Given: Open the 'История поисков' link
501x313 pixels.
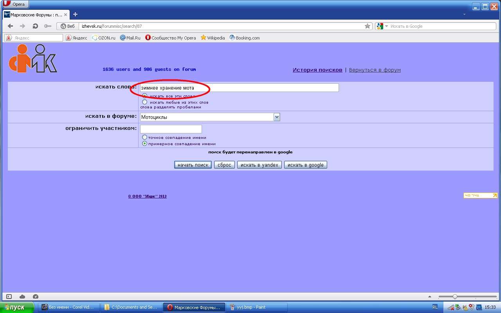Looking at the screenshot, I should [317, 70].
